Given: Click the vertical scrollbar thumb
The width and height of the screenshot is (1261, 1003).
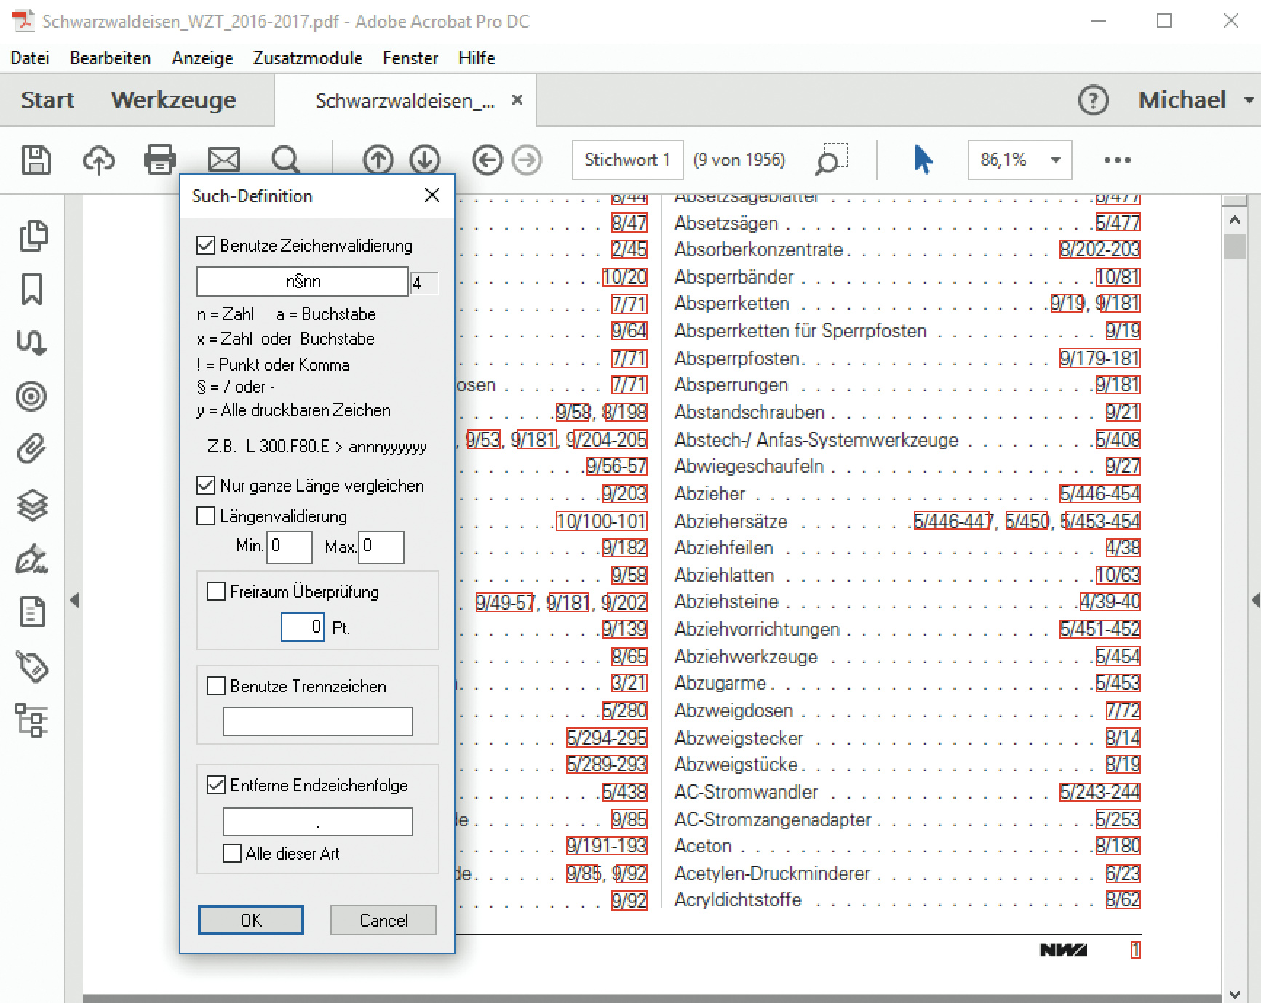Looking at the screenshot, I should tap(1234, 246).
